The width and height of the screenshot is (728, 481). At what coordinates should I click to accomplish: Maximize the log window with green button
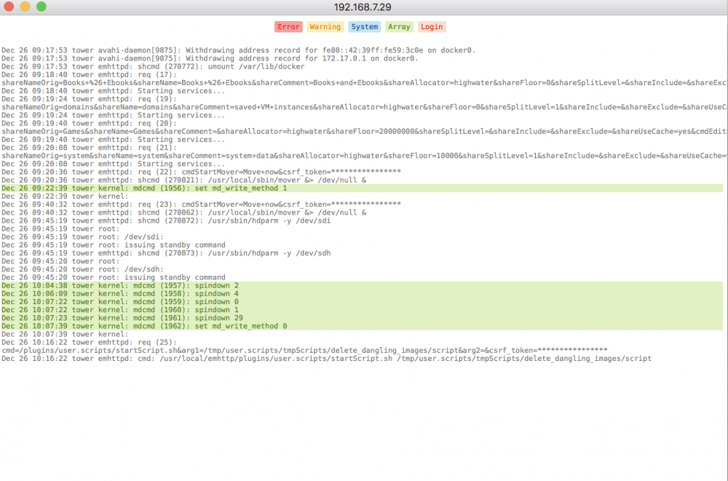coord(41,7)
